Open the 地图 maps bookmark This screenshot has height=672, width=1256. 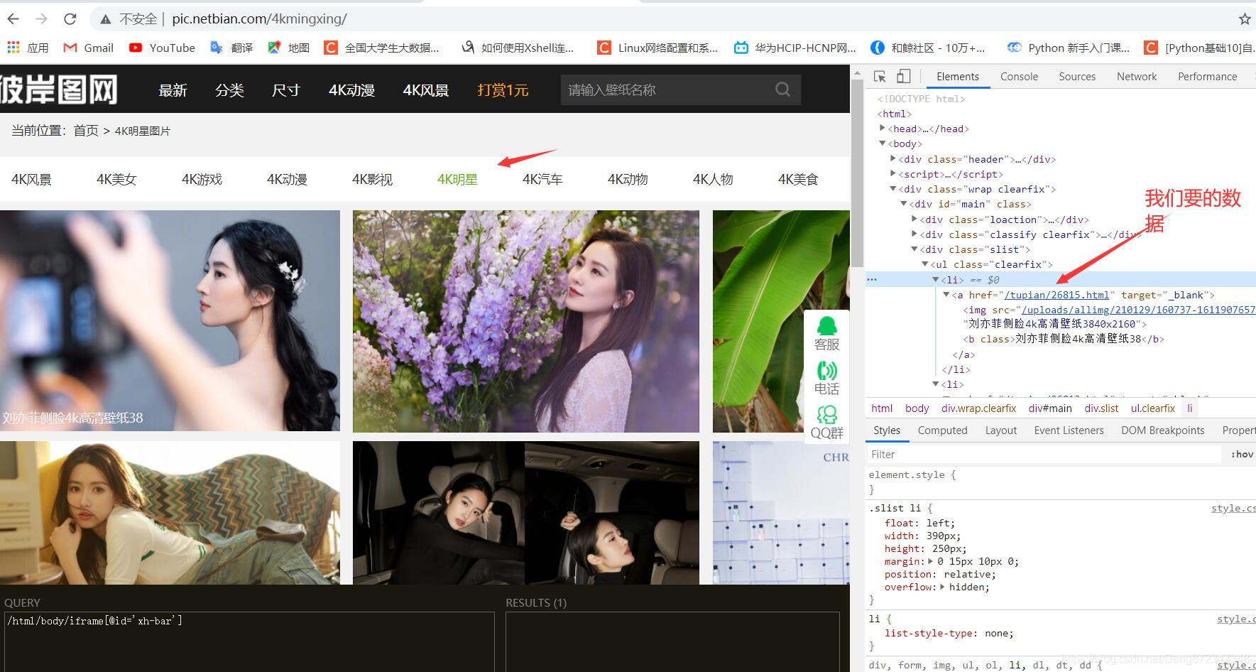pos(288,48)
